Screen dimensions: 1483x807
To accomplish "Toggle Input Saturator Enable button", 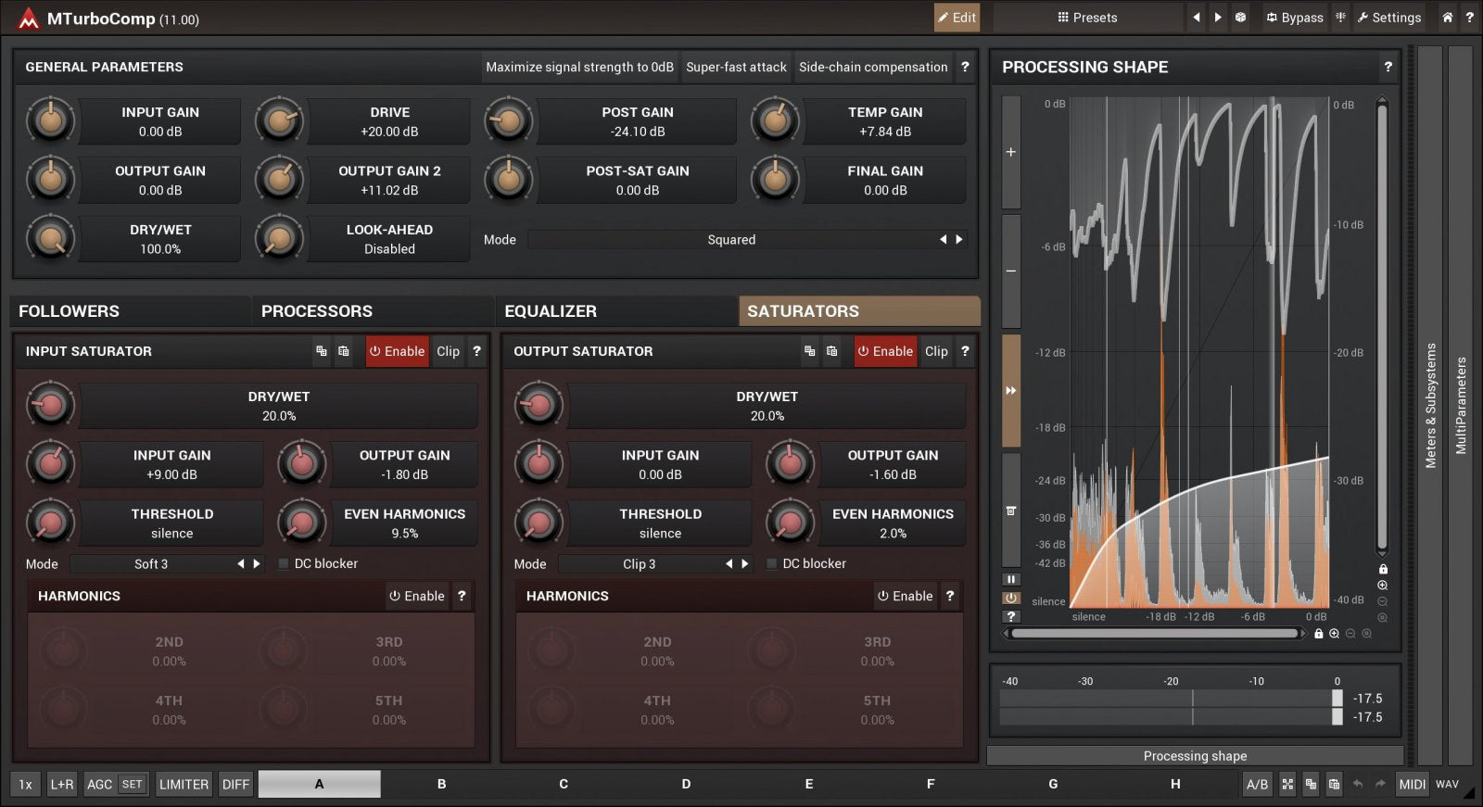I will coord(397,351).
